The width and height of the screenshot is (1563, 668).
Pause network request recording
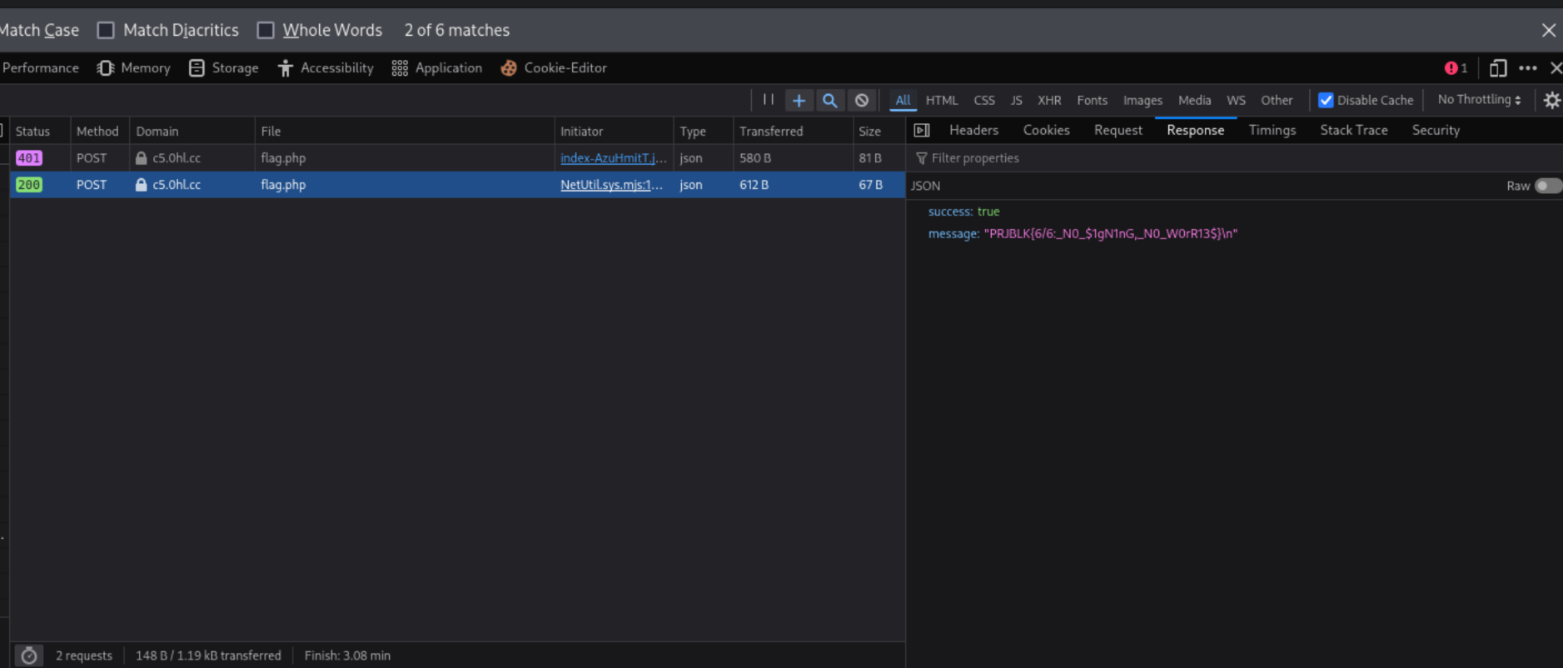[768, 100]
